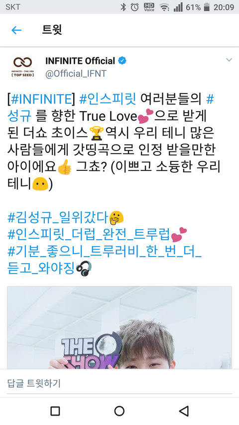Tap the battery status icon
Screen dimensions: 239x425
(207, 7)
